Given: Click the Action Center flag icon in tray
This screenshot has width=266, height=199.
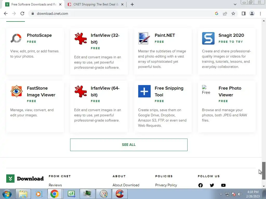Looking at the screenshot, I should coord(234,194).
